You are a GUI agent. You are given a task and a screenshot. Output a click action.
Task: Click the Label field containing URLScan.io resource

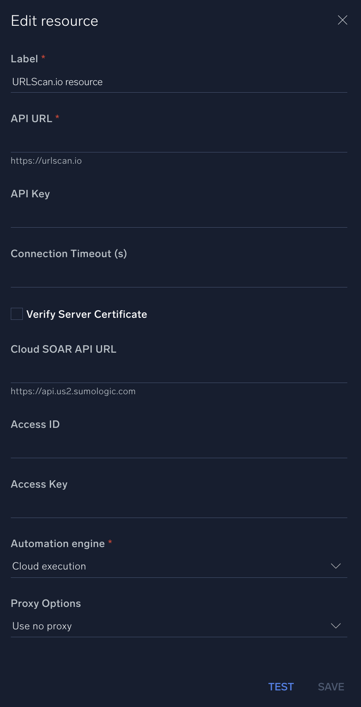[178, 82]
